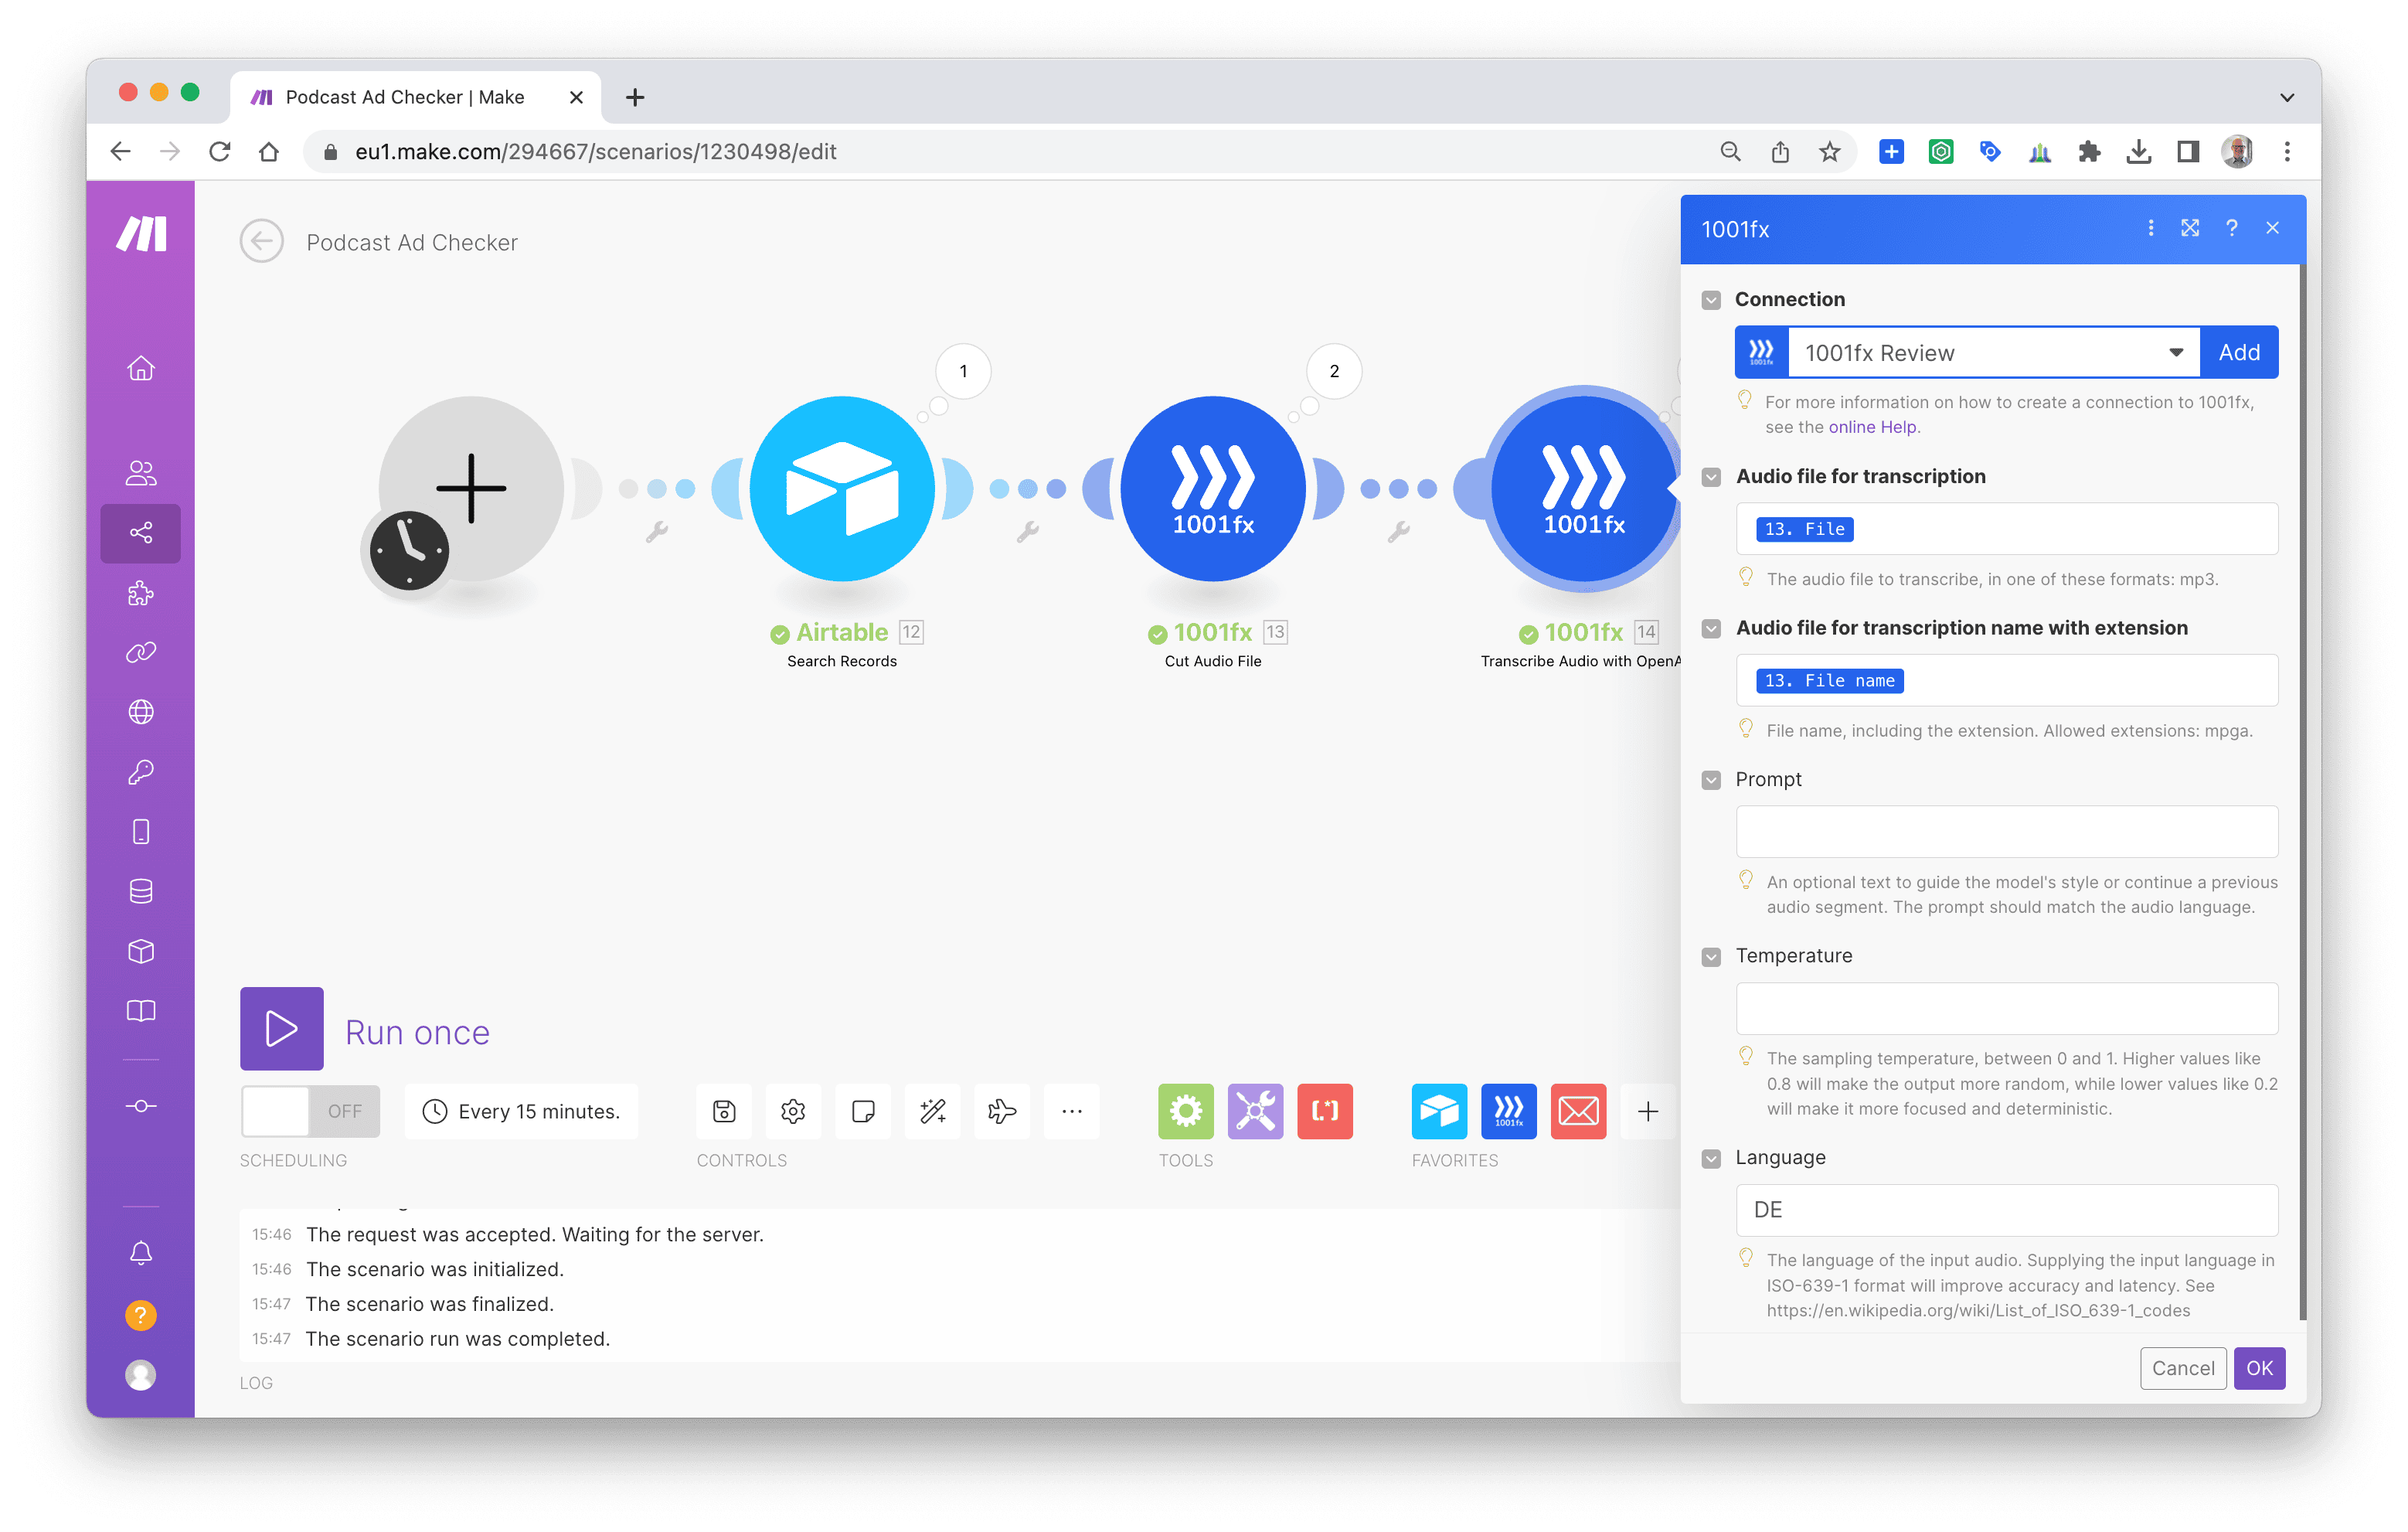This screenshot has width=2408, height=1532.
Task: Open the three-dot menu in 1001fx panel
Action: pyautogui.click(x=2150, y=228)
